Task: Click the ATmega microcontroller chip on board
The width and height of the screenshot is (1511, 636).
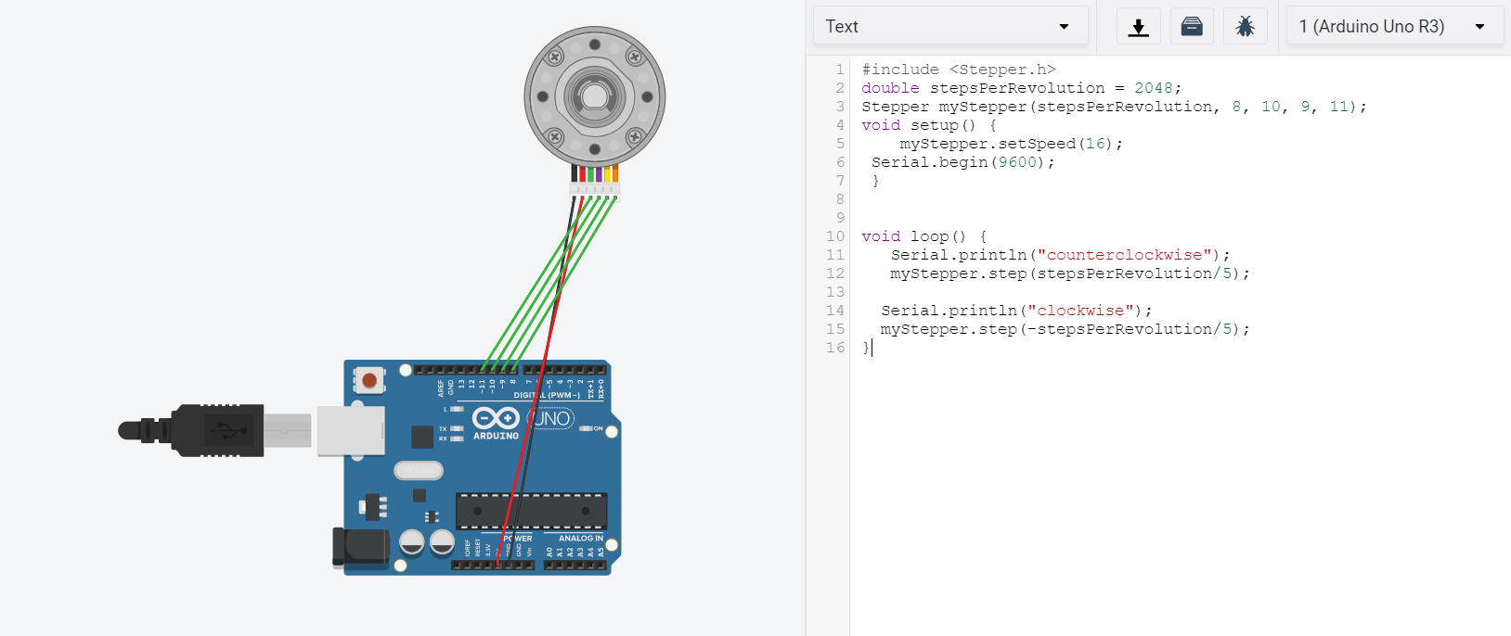Action: click(531, 511)
